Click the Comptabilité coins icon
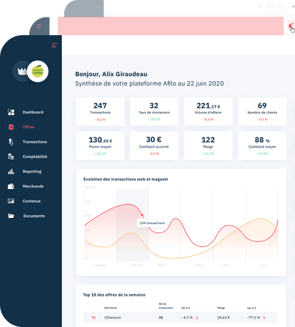295x327 pixels. coord(11,156)
